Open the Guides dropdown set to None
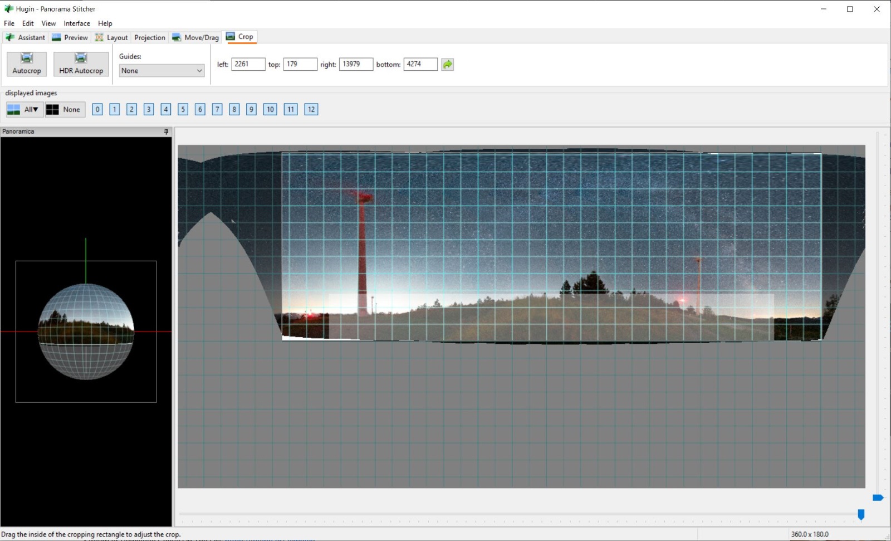Image resolution: width=891 pixels, height=541 pixels. pos(162,71)
